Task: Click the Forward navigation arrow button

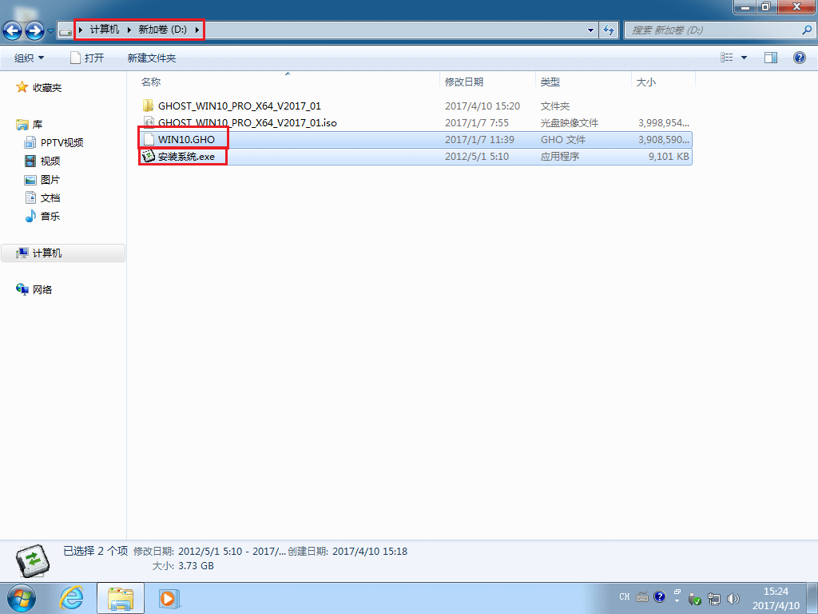Action: (34, 30)
